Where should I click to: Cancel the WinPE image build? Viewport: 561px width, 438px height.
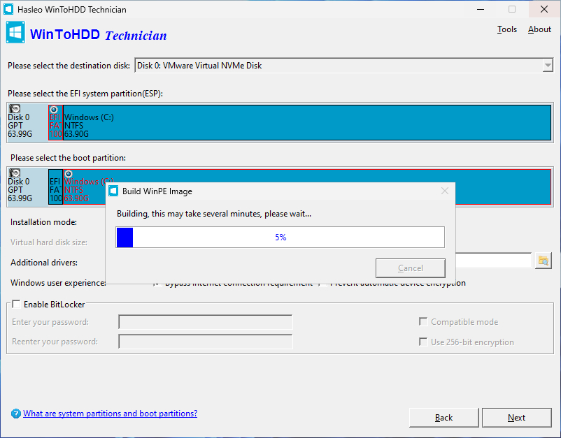pyautogui.click(x=411, y=268)
